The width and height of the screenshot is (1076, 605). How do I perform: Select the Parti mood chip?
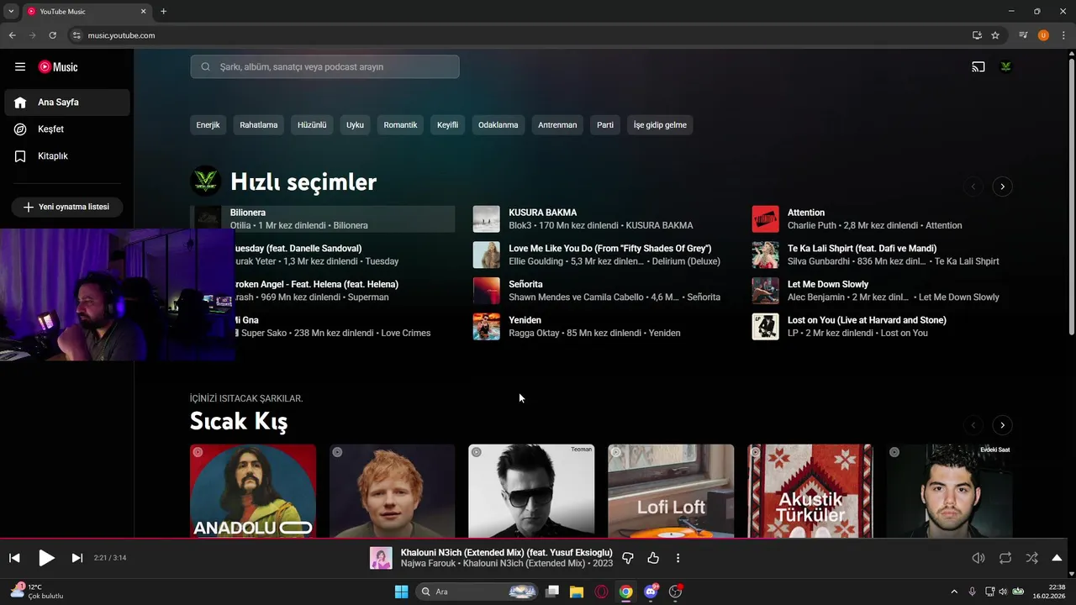(605, 125)
